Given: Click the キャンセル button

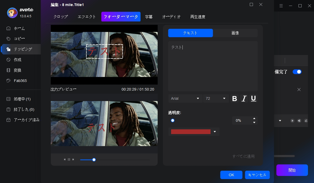Looking at the screenshot, I should (257, 175).
